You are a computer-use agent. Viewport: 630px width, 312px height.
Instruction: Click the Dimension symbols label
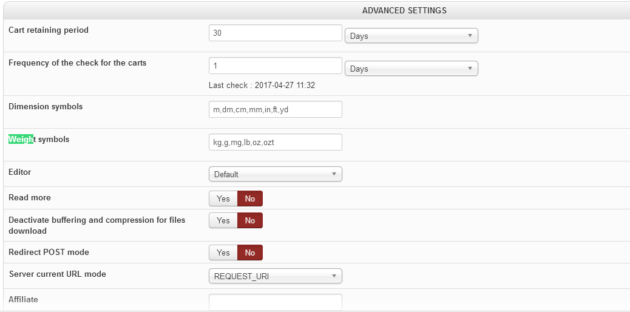click(x=46, y=106)
